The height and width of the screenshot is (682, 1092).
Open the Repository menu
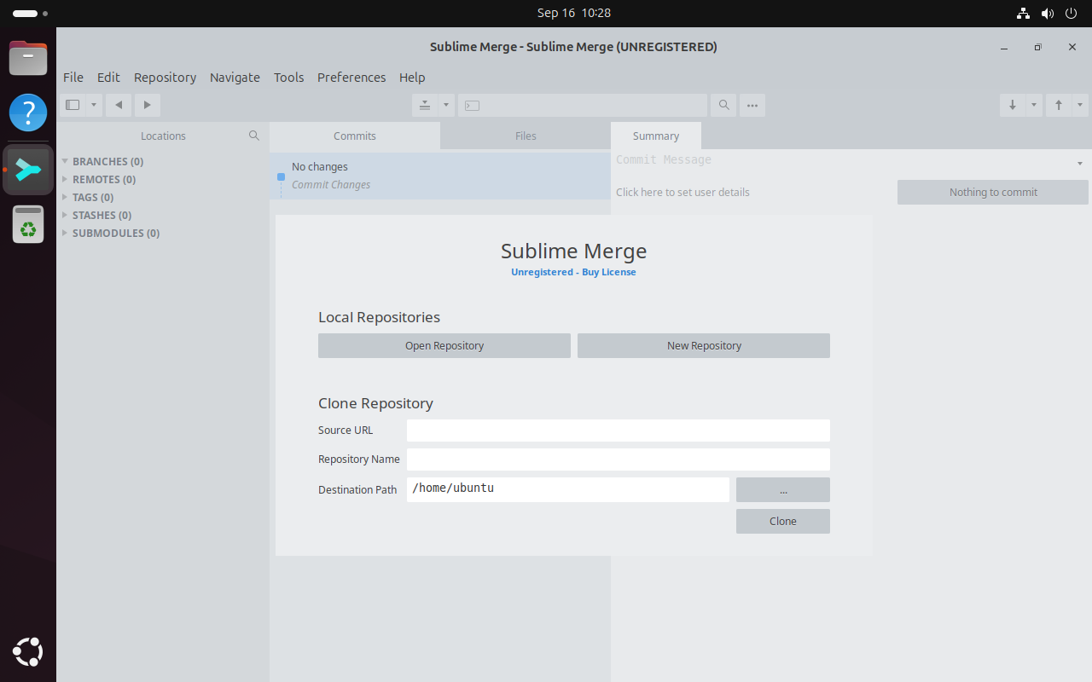(165, 78)
